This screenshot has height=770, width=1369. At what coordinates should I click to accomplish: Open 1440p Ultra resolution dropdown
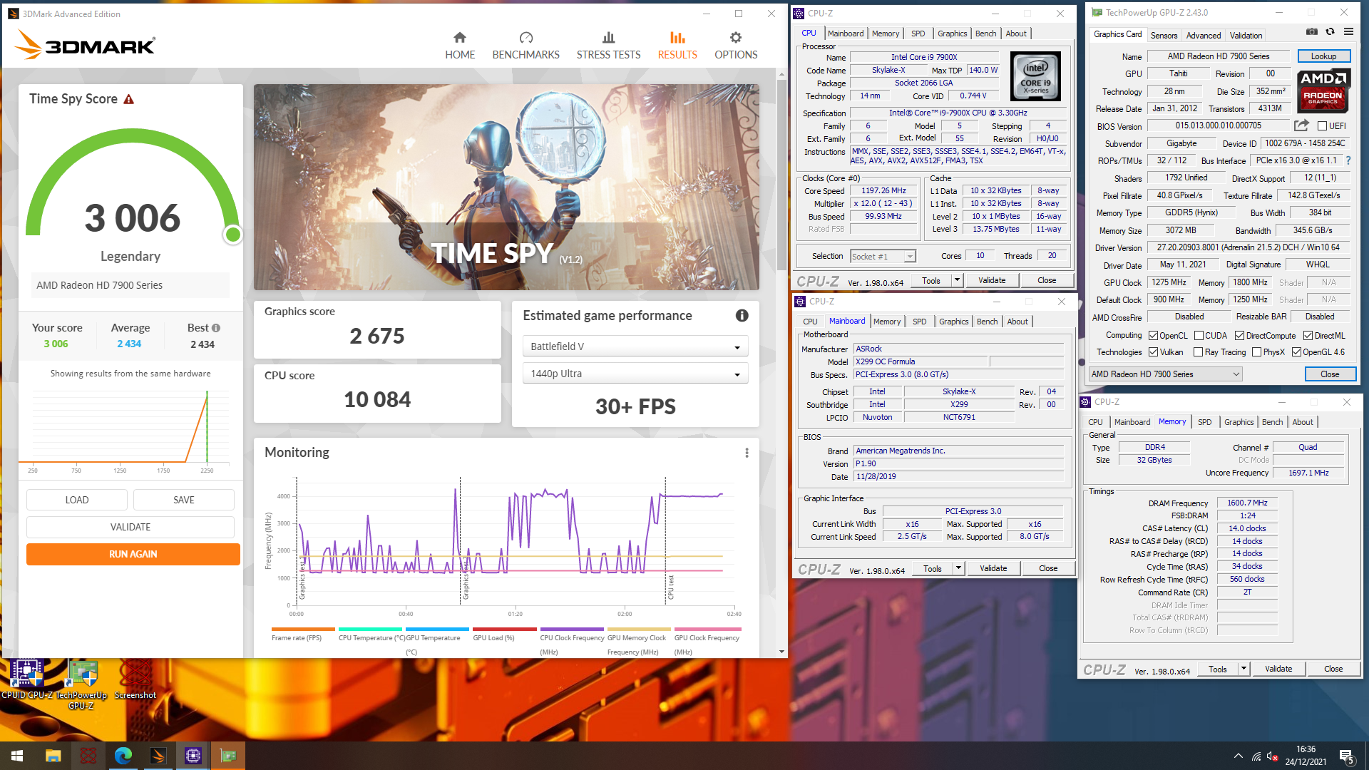point(635,374)
